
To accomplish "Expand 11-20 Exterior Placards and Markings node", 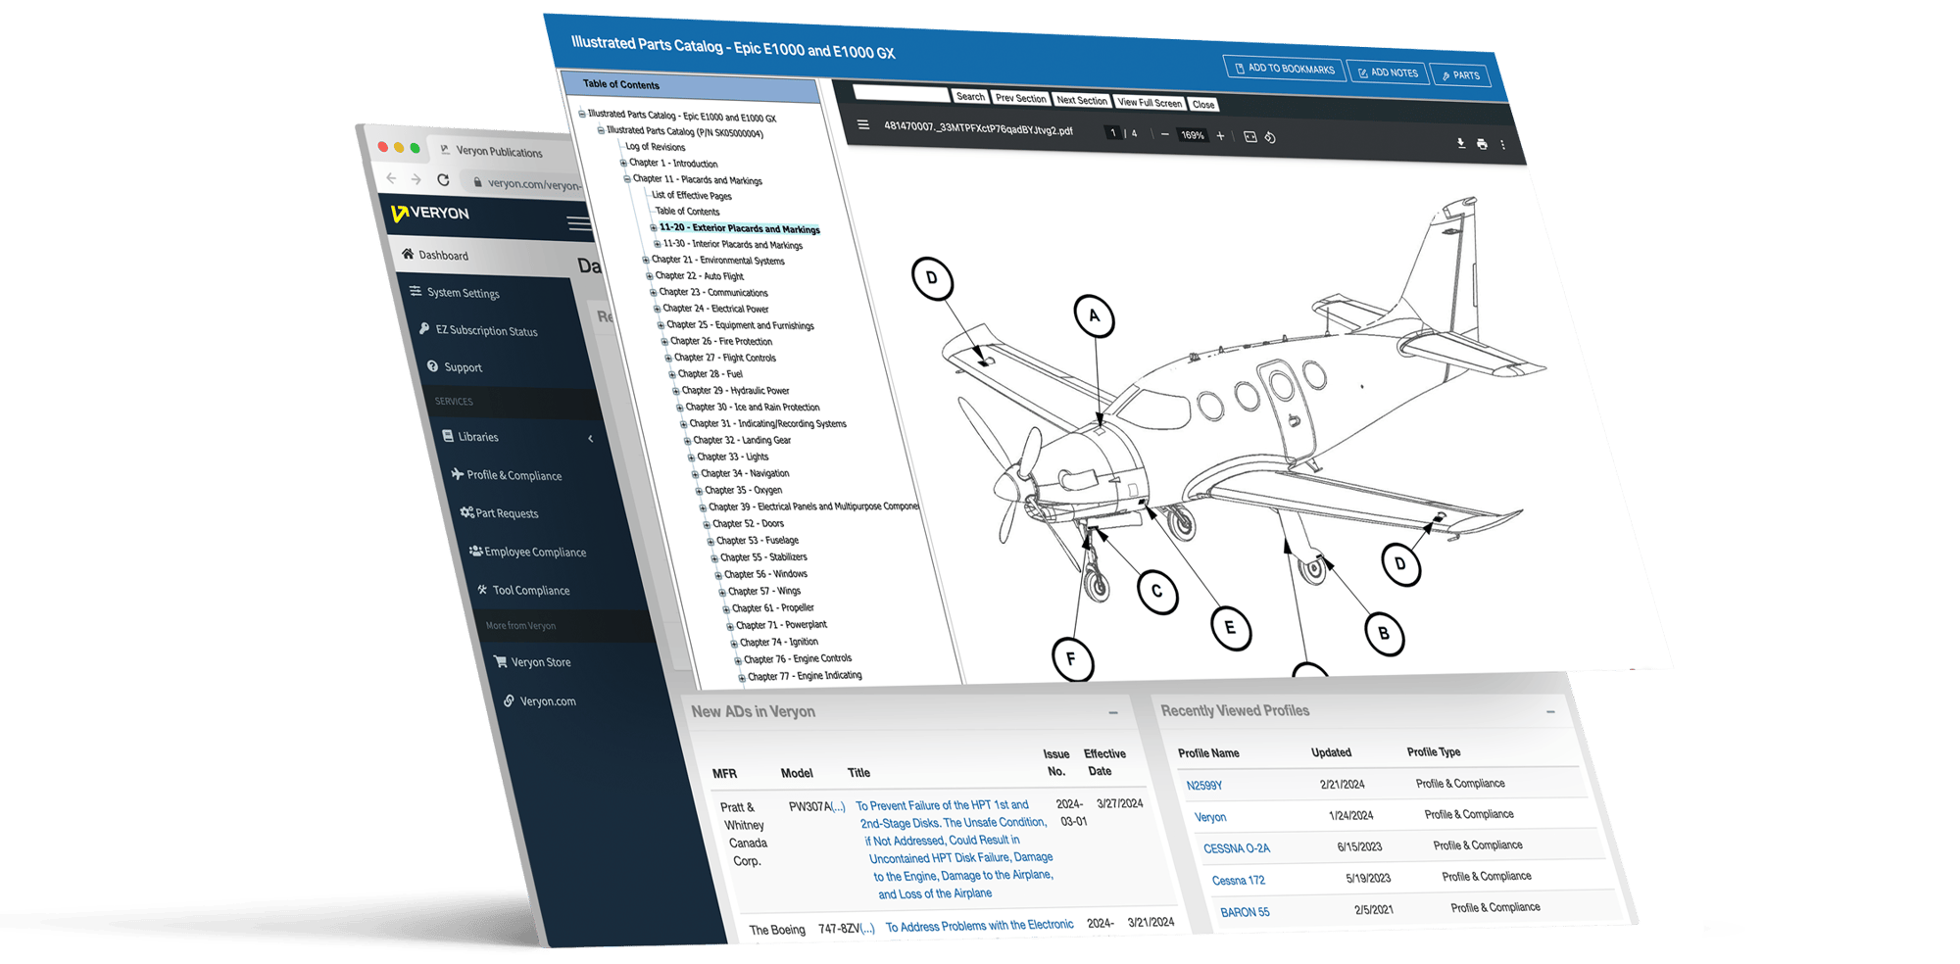I will 654,227.
